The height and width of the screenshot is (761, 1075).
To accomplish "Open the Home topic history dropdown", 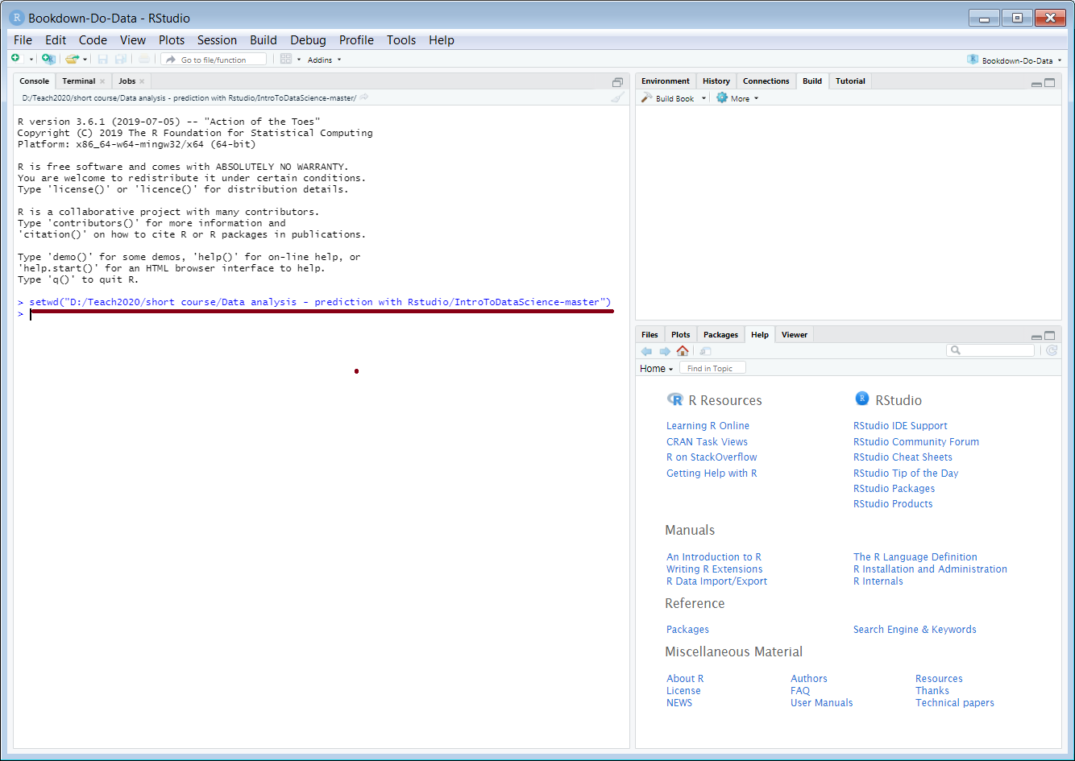I will [656, 369].
